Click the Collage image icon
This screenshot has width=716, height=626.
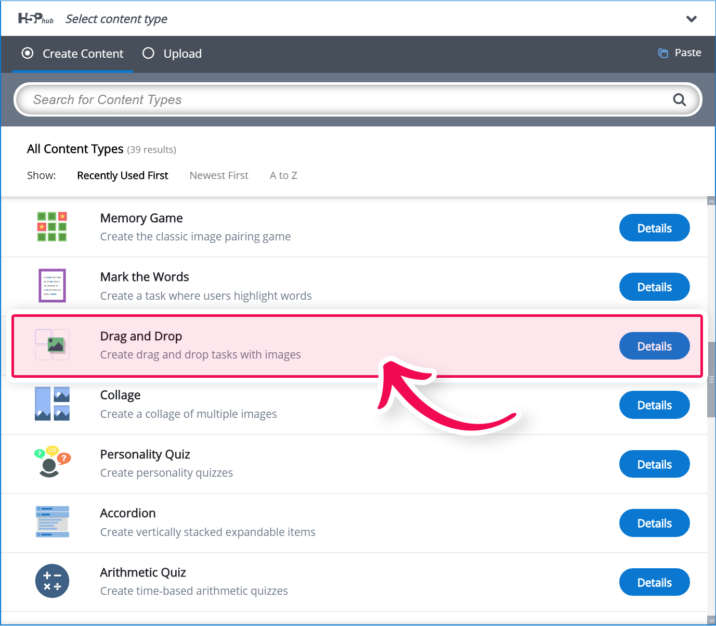(52, 404)
